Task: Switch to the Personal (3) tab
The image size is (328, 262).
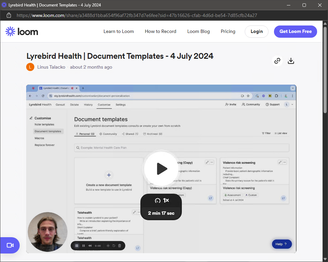Action: pos(85,134)
